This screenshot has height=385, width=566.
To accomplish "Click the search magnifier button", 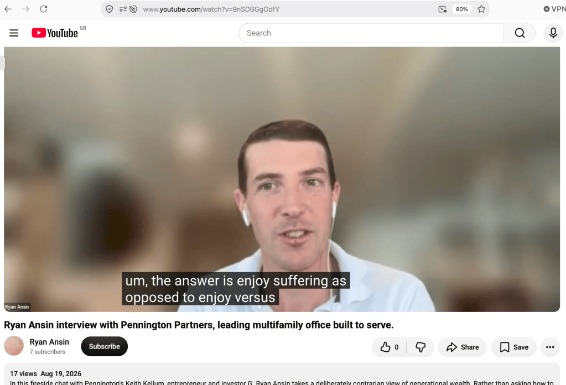I will [x=520, y=33].
